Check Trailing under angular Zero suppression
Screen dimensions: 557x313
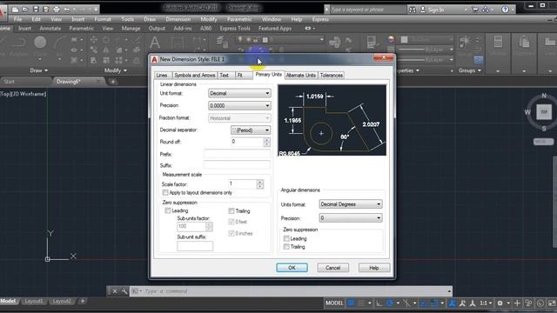click(286, 247)
